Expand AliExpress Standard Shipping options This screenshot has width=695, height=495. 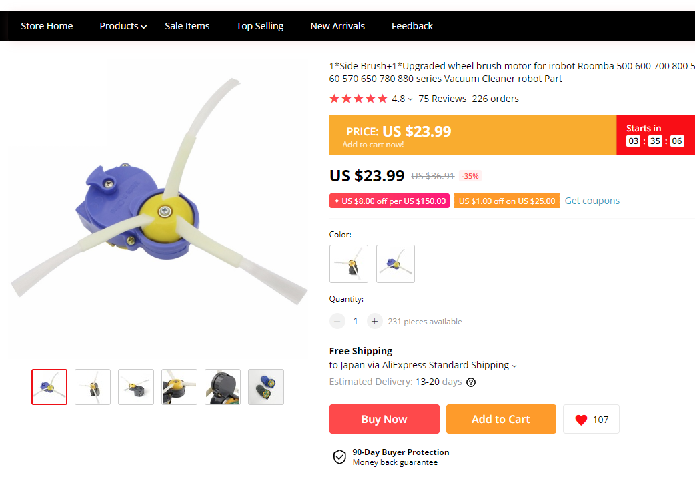pyautogui.click(x=514, y=366)
